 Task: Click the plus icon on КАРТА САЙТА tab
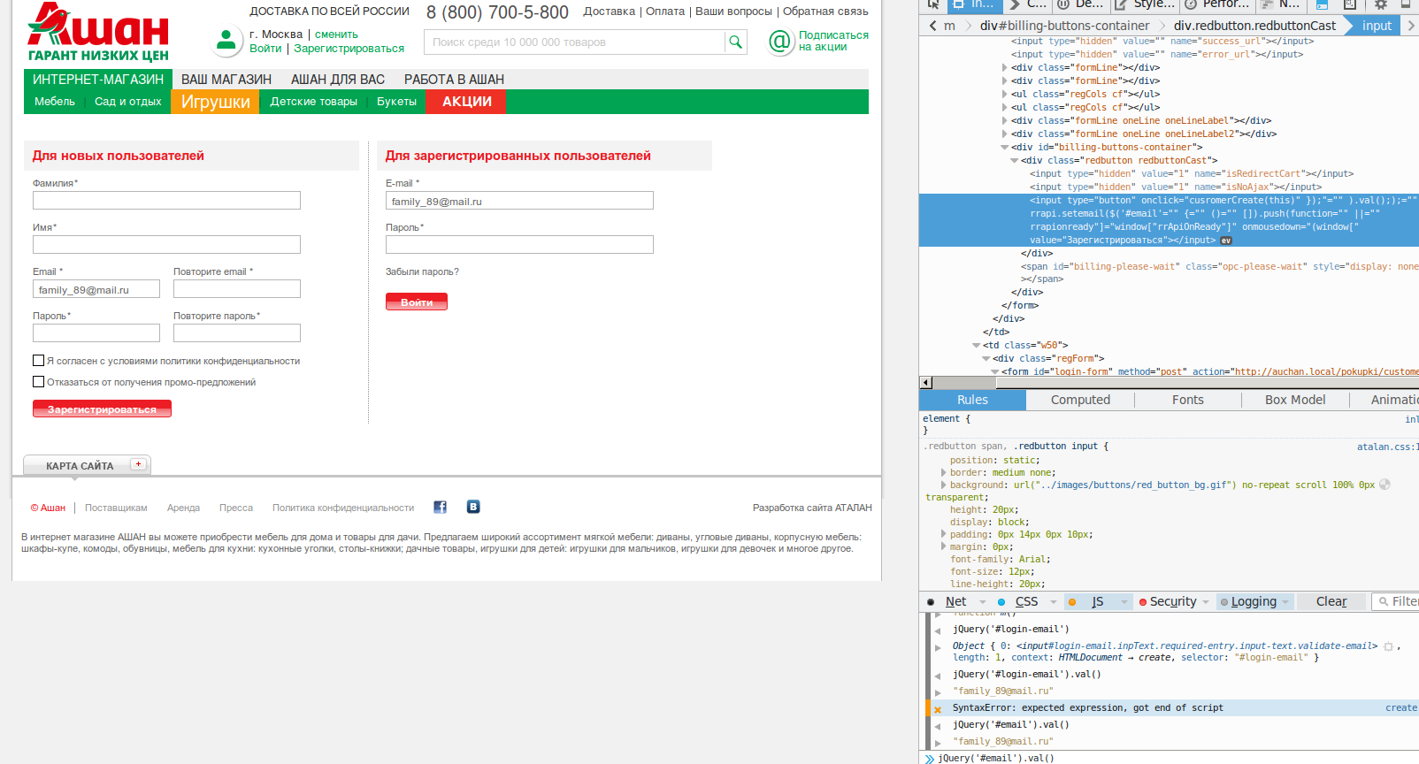[x=138, y=464]
